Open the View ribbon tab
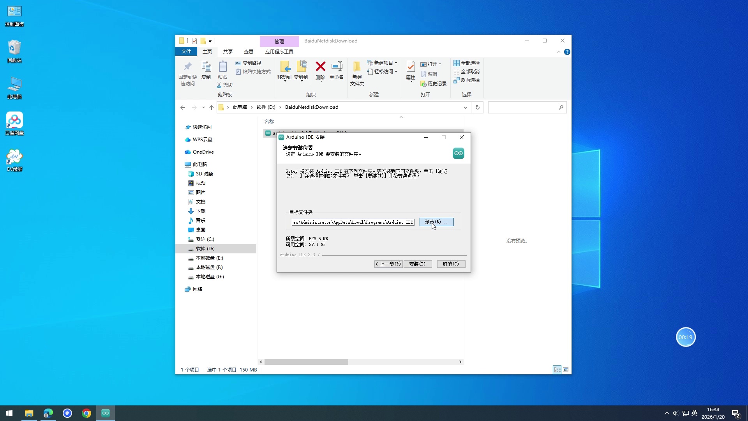 pyautogui.click(x=248, y=52)
